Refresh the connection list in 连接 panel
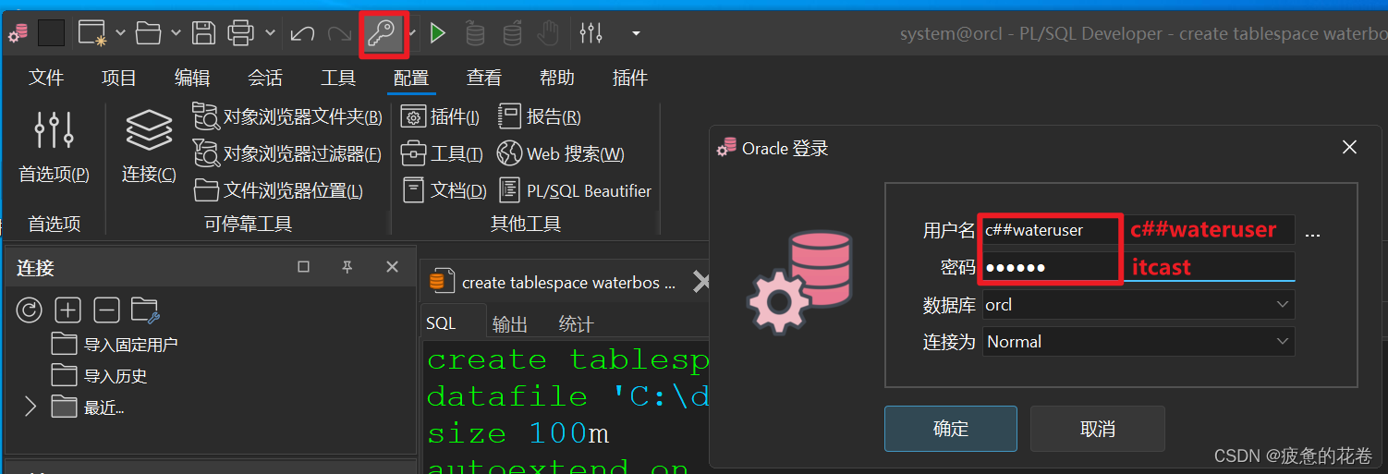This screenshot has width=1388, height=474. [30, 310]
